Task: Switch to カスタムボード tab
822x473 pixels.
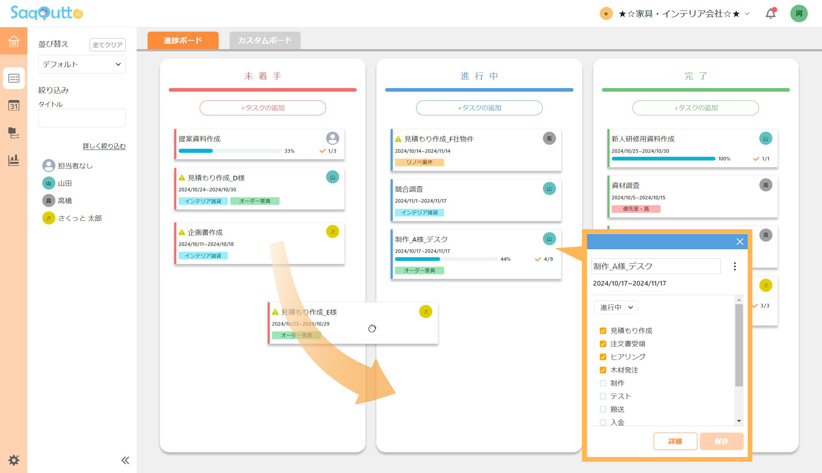Action: 265,40
